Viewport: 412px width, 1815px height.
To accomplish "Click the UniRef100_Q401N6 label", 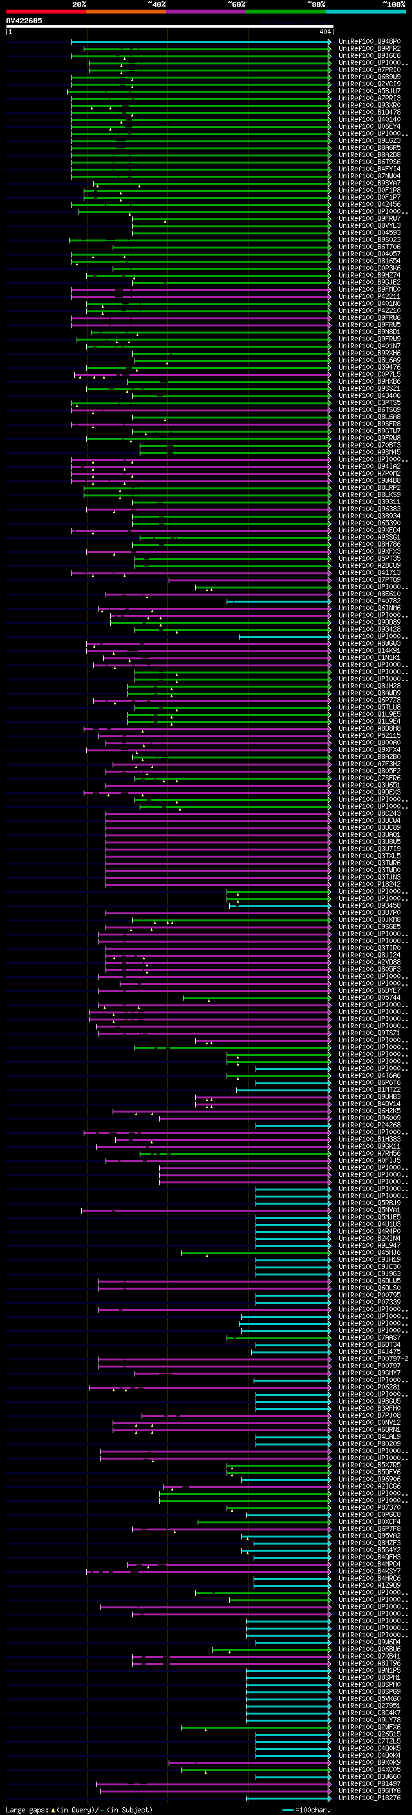I will click(370, 303).
